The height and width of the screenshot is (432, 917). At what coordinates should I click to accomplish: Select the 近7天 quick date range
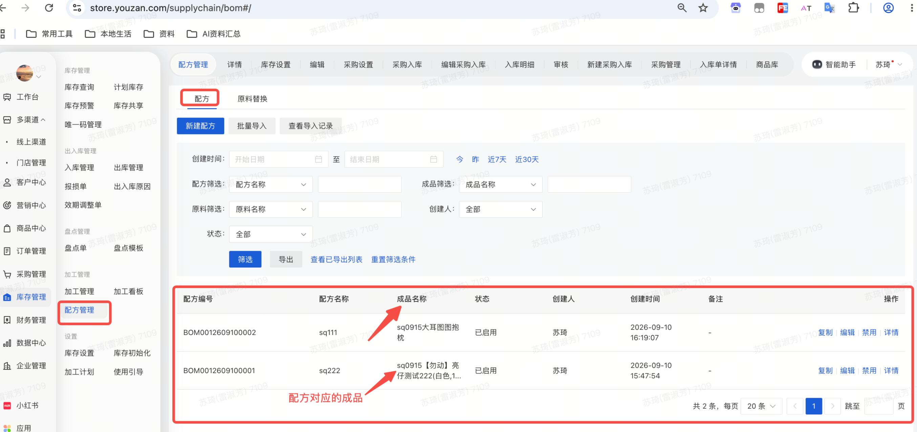point(497,160)
